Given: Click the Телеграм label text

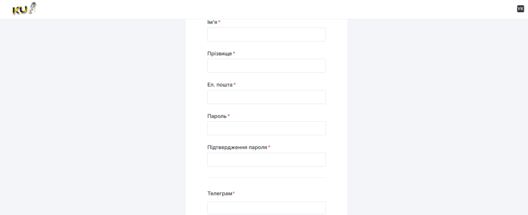Looking at the screenshot, I should [220, 193].
